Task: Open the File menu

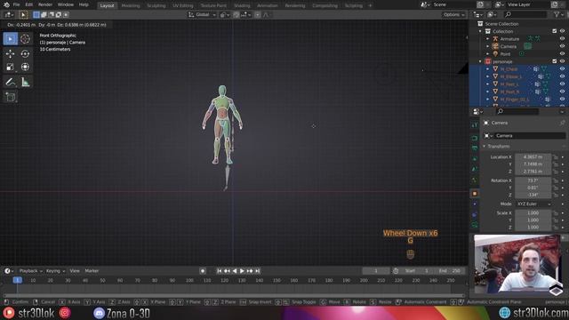Action: (16, 4)
